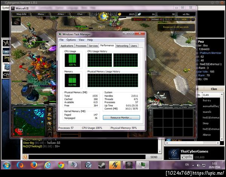This screenshot has height=177, width=226.
Task: Open the Windows Start button
Action: 6,165
